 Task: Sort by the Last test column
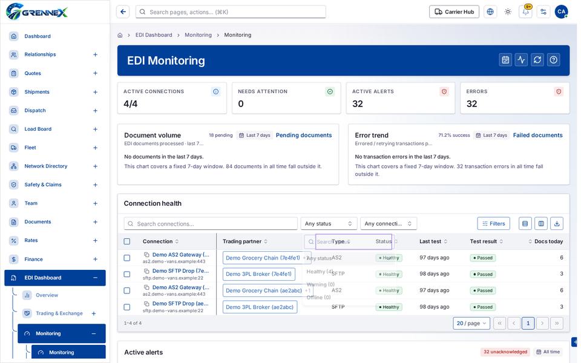(433, 241)
